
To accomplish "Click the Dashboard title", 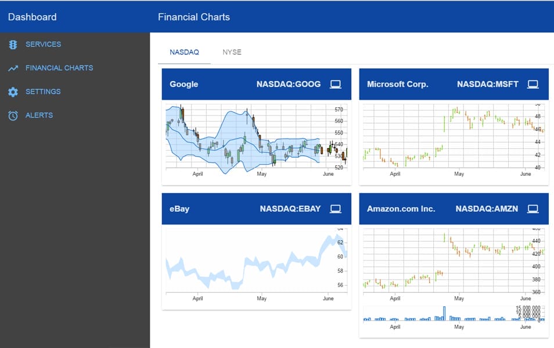I will [32, 17].
